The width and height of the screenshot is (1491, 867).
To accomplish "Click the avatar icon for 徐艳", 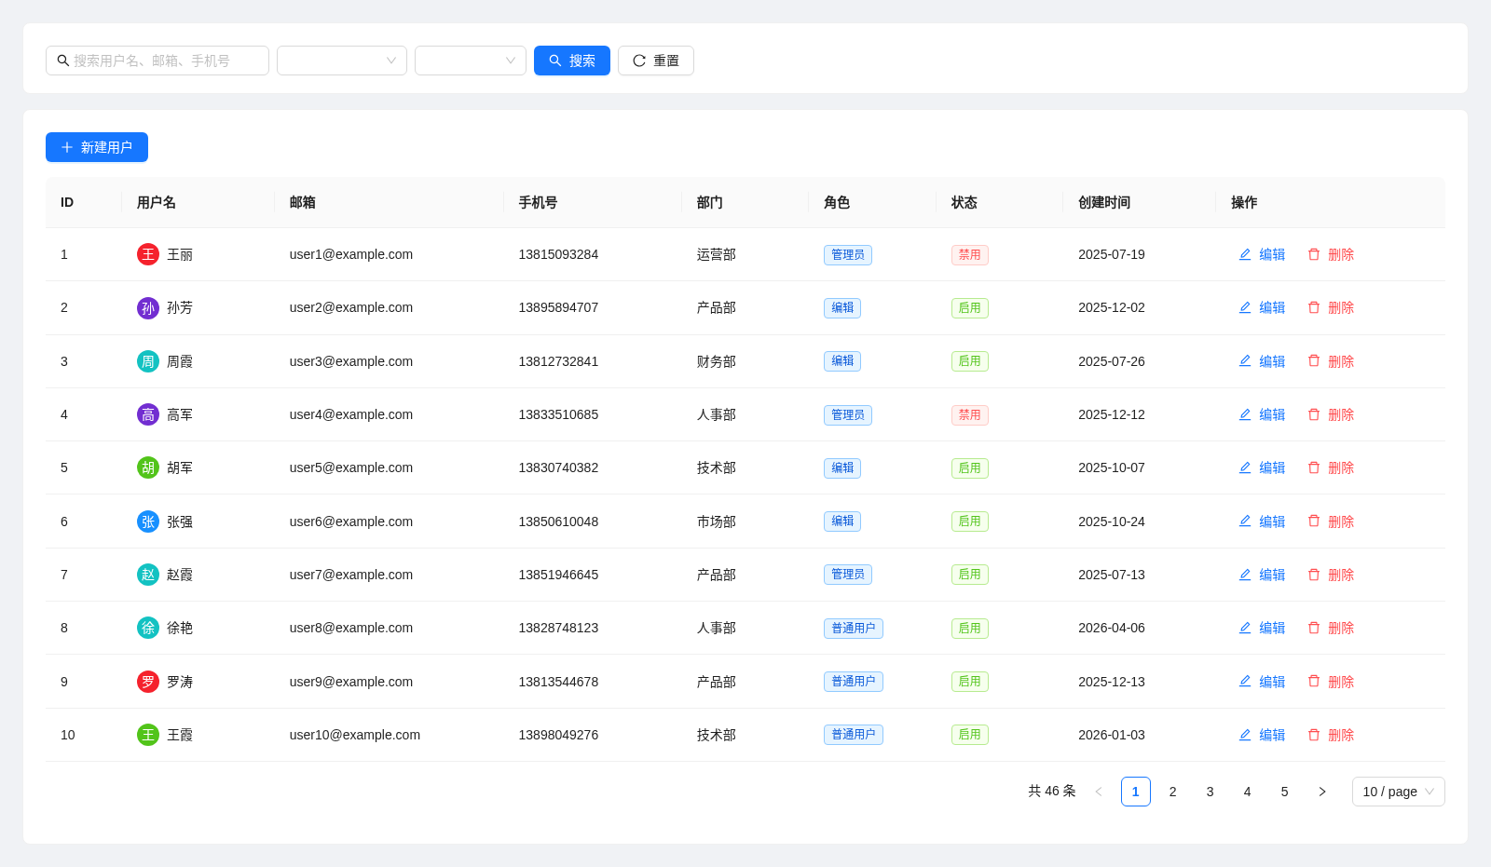I will click(148, 628).
